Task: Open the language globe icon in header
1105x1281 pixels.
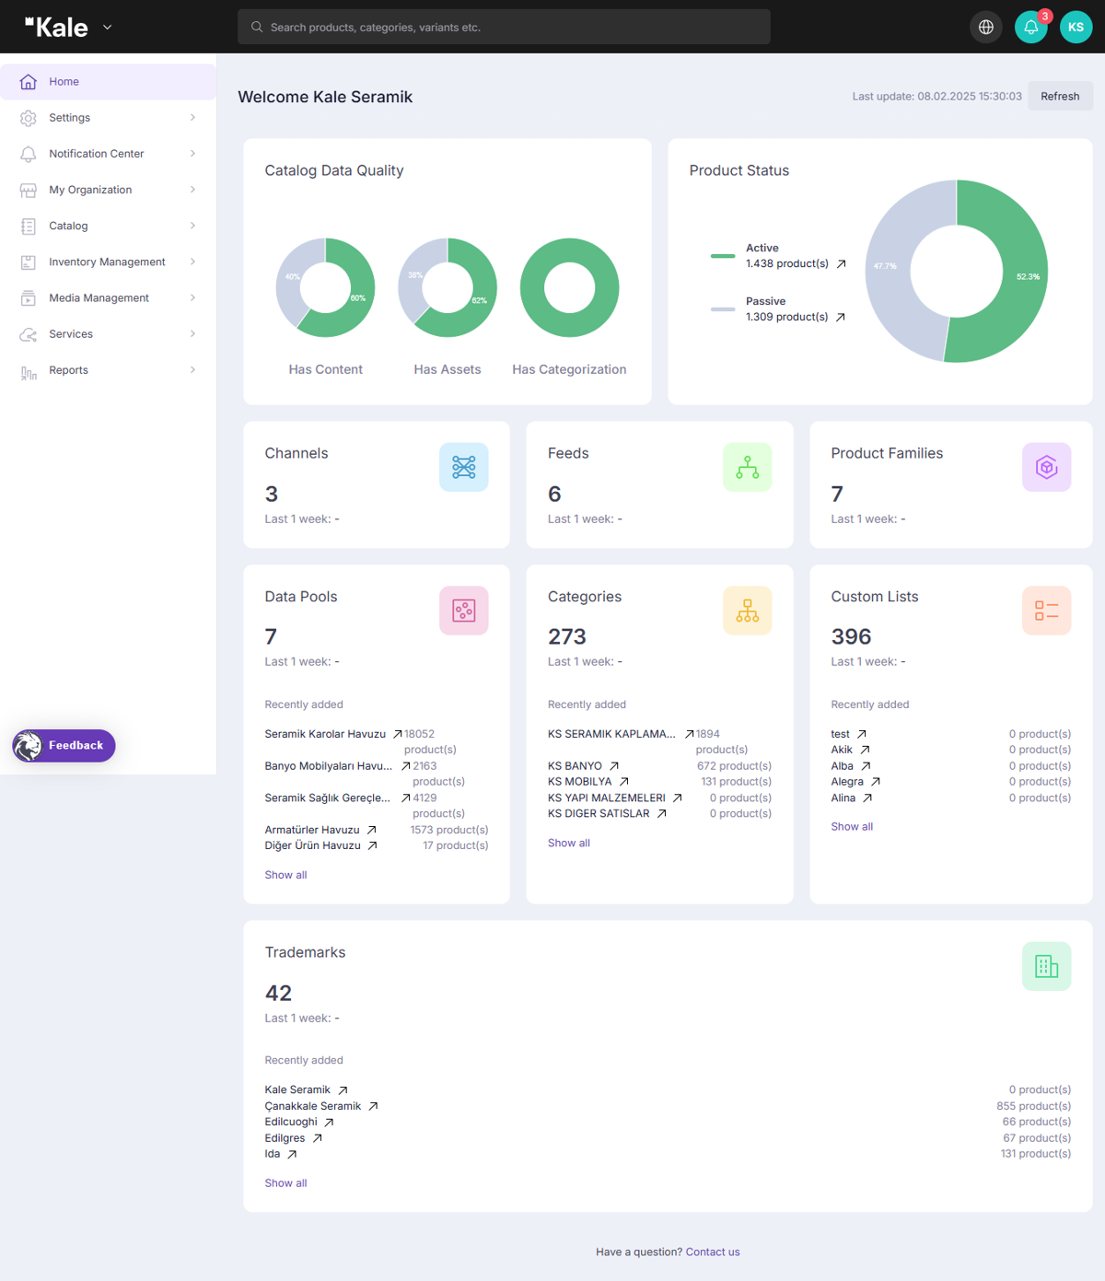Action: (986, 27)
